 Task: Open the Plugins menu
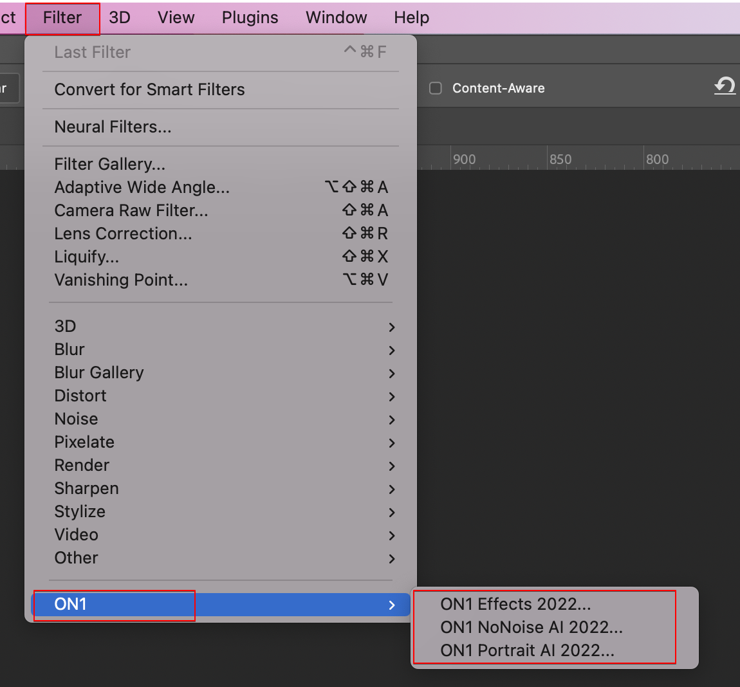tap(250, 17)
